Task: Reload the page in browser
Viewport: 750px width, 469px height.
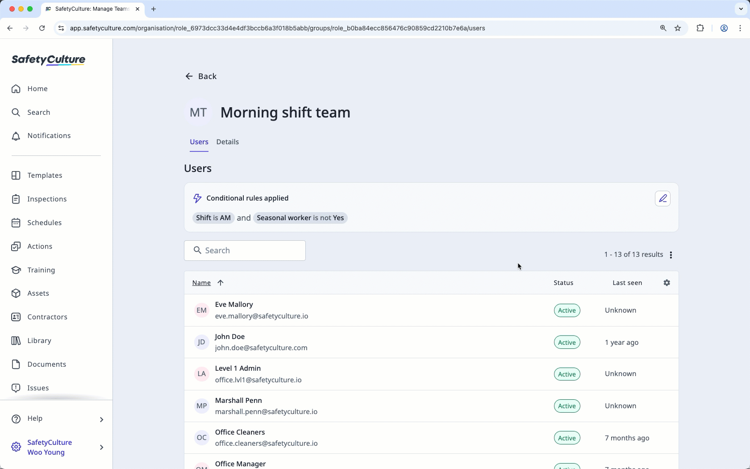Action: pyautogui.click(x=42, y=28)
